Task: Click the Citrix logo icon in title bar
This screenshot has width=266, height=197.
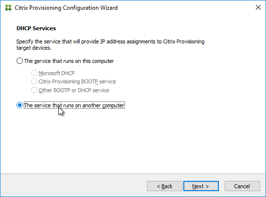Action: pos(8,8)
